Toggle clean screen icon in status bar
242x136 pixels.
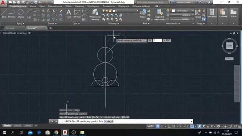pyautogui.click(x=235, y=126)
